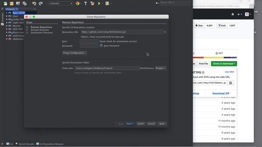Click the Download ZIP link
The width and height of the screenshot is (262, 147).
click(x=221, y=94)
